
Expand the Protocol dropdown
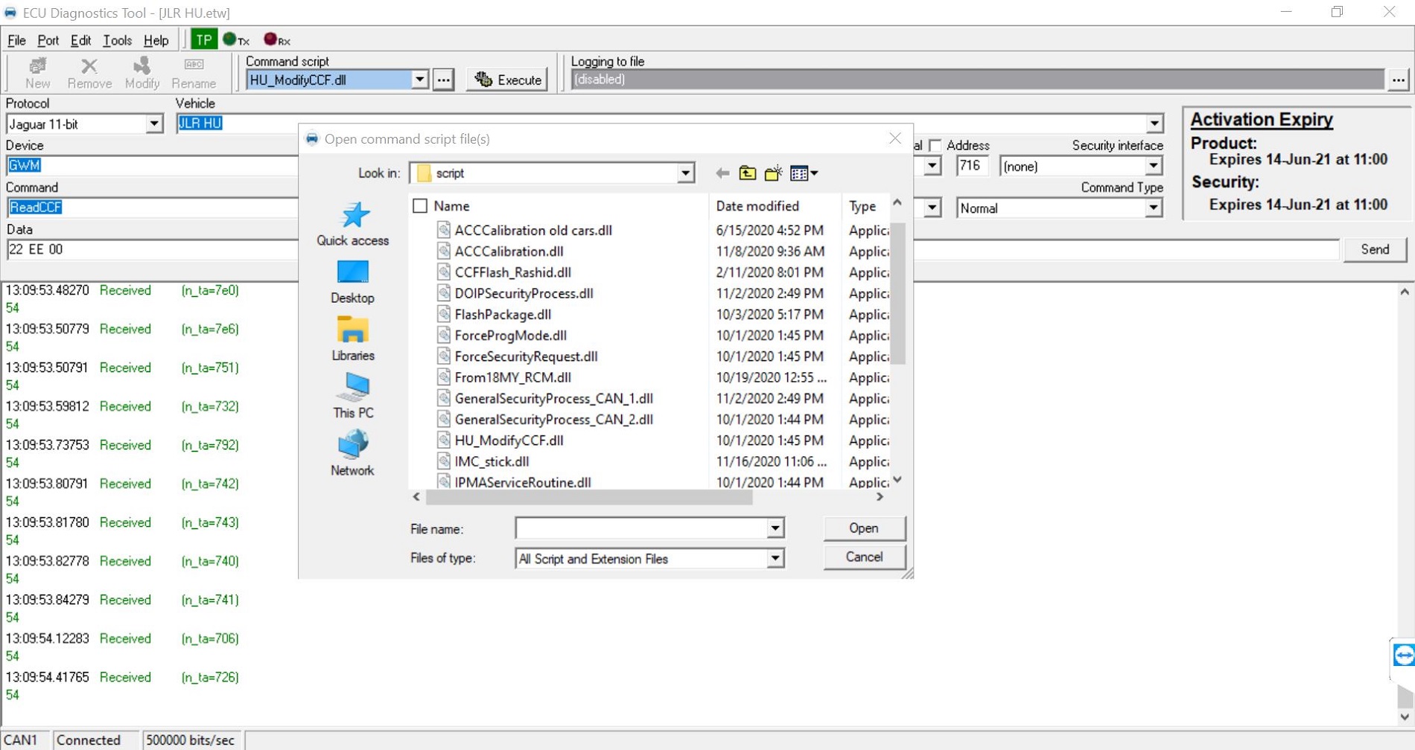153,124
